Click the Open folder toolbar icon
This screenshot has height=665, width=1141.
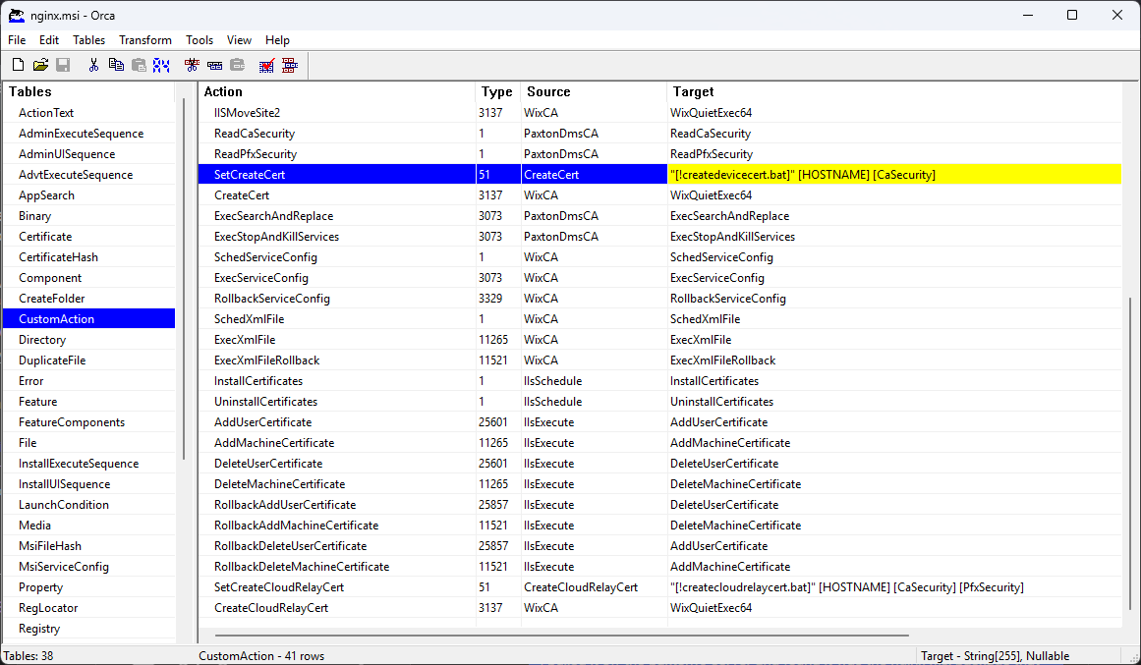(x=40, y=66)
